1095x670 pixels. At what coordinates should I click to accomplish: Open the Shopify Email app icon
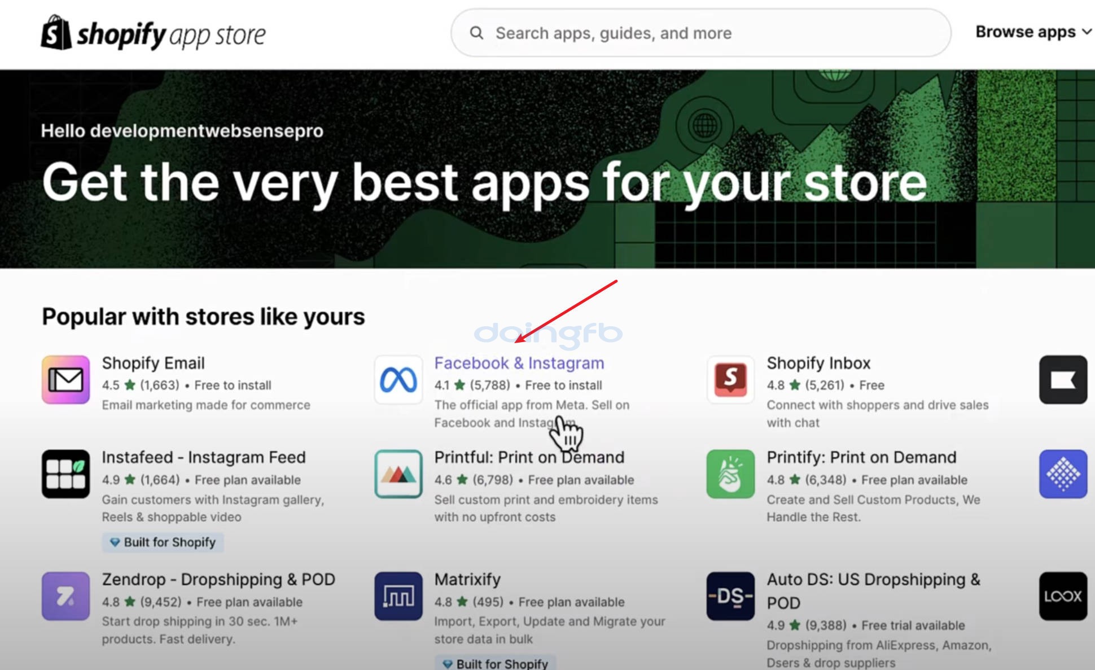coord(65,379)
